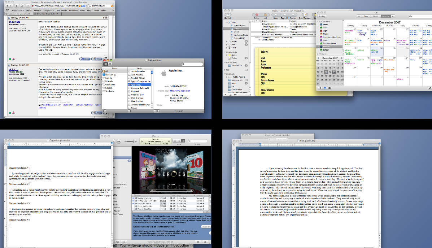This screenshot has width=432, height=248.
Task: Select Month view in iCal
Action: [385, 16]
